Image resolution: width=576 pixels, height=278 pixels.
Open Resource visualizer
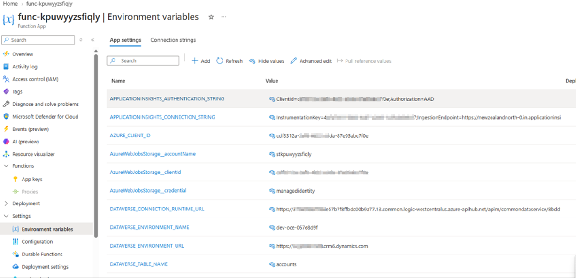tap(33, 154)
